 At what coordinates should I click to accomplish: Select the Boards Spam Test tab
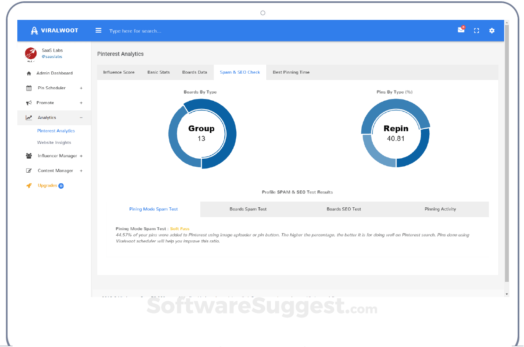pos(248,209)
